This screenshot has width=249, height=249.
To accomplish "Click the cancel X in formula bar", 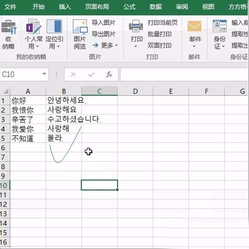I will pos(73,74).
